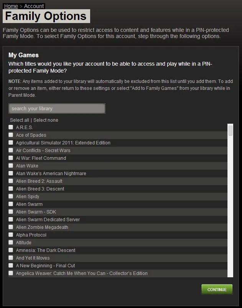Toggle the Alien Swarm checkbox
This screenshot has width=242, height=308.
point(11,204)
